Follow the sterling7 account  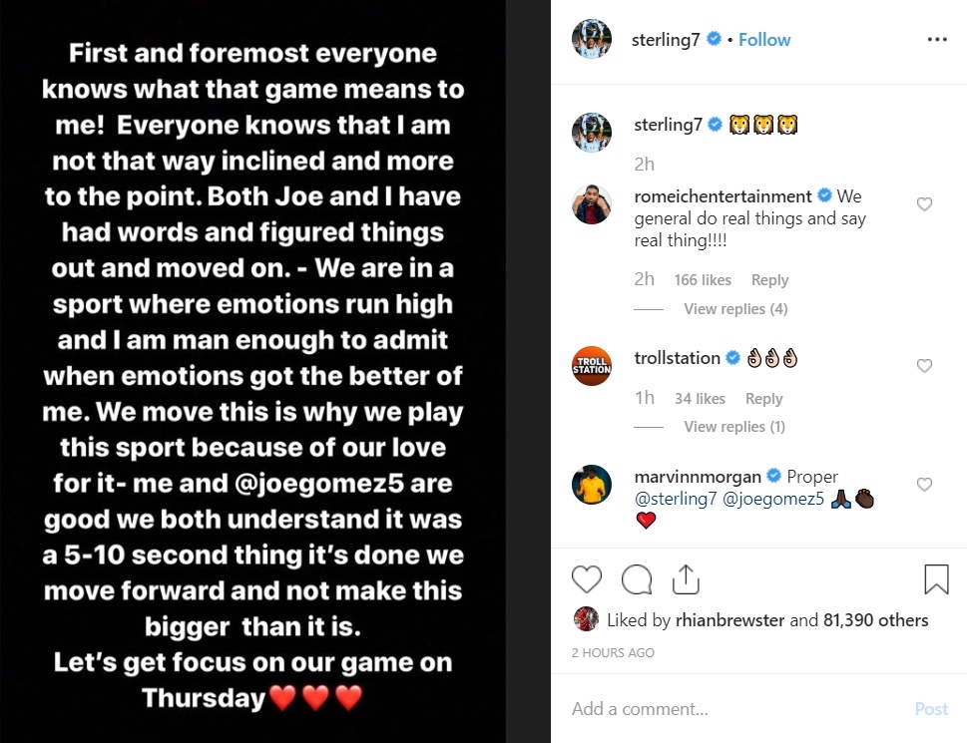(764, 40)
